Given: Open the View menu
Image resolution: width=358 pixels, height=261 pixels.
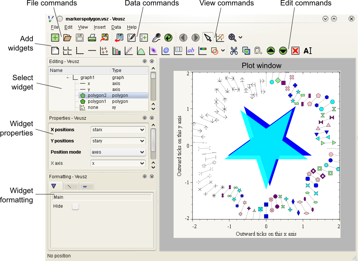Looking at the screenshot, I should 83,27.
